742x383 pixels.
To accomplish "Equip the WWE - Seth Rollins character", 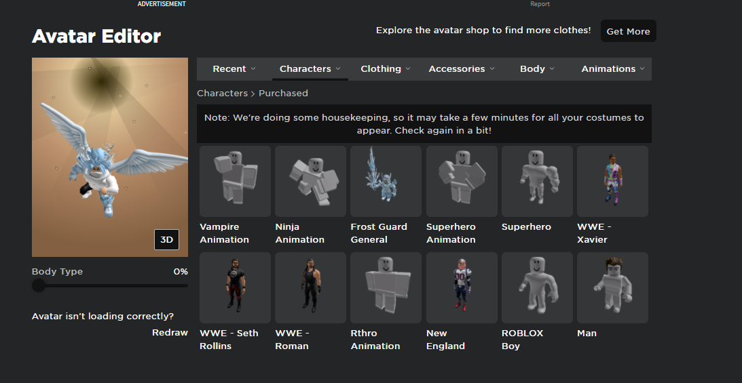I will tap(235, 287).
